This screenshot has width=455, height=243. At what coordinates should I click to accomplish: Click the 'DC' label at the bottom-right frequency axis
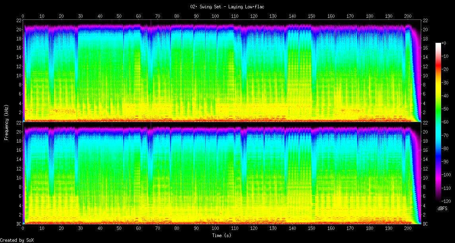(426, 224)
